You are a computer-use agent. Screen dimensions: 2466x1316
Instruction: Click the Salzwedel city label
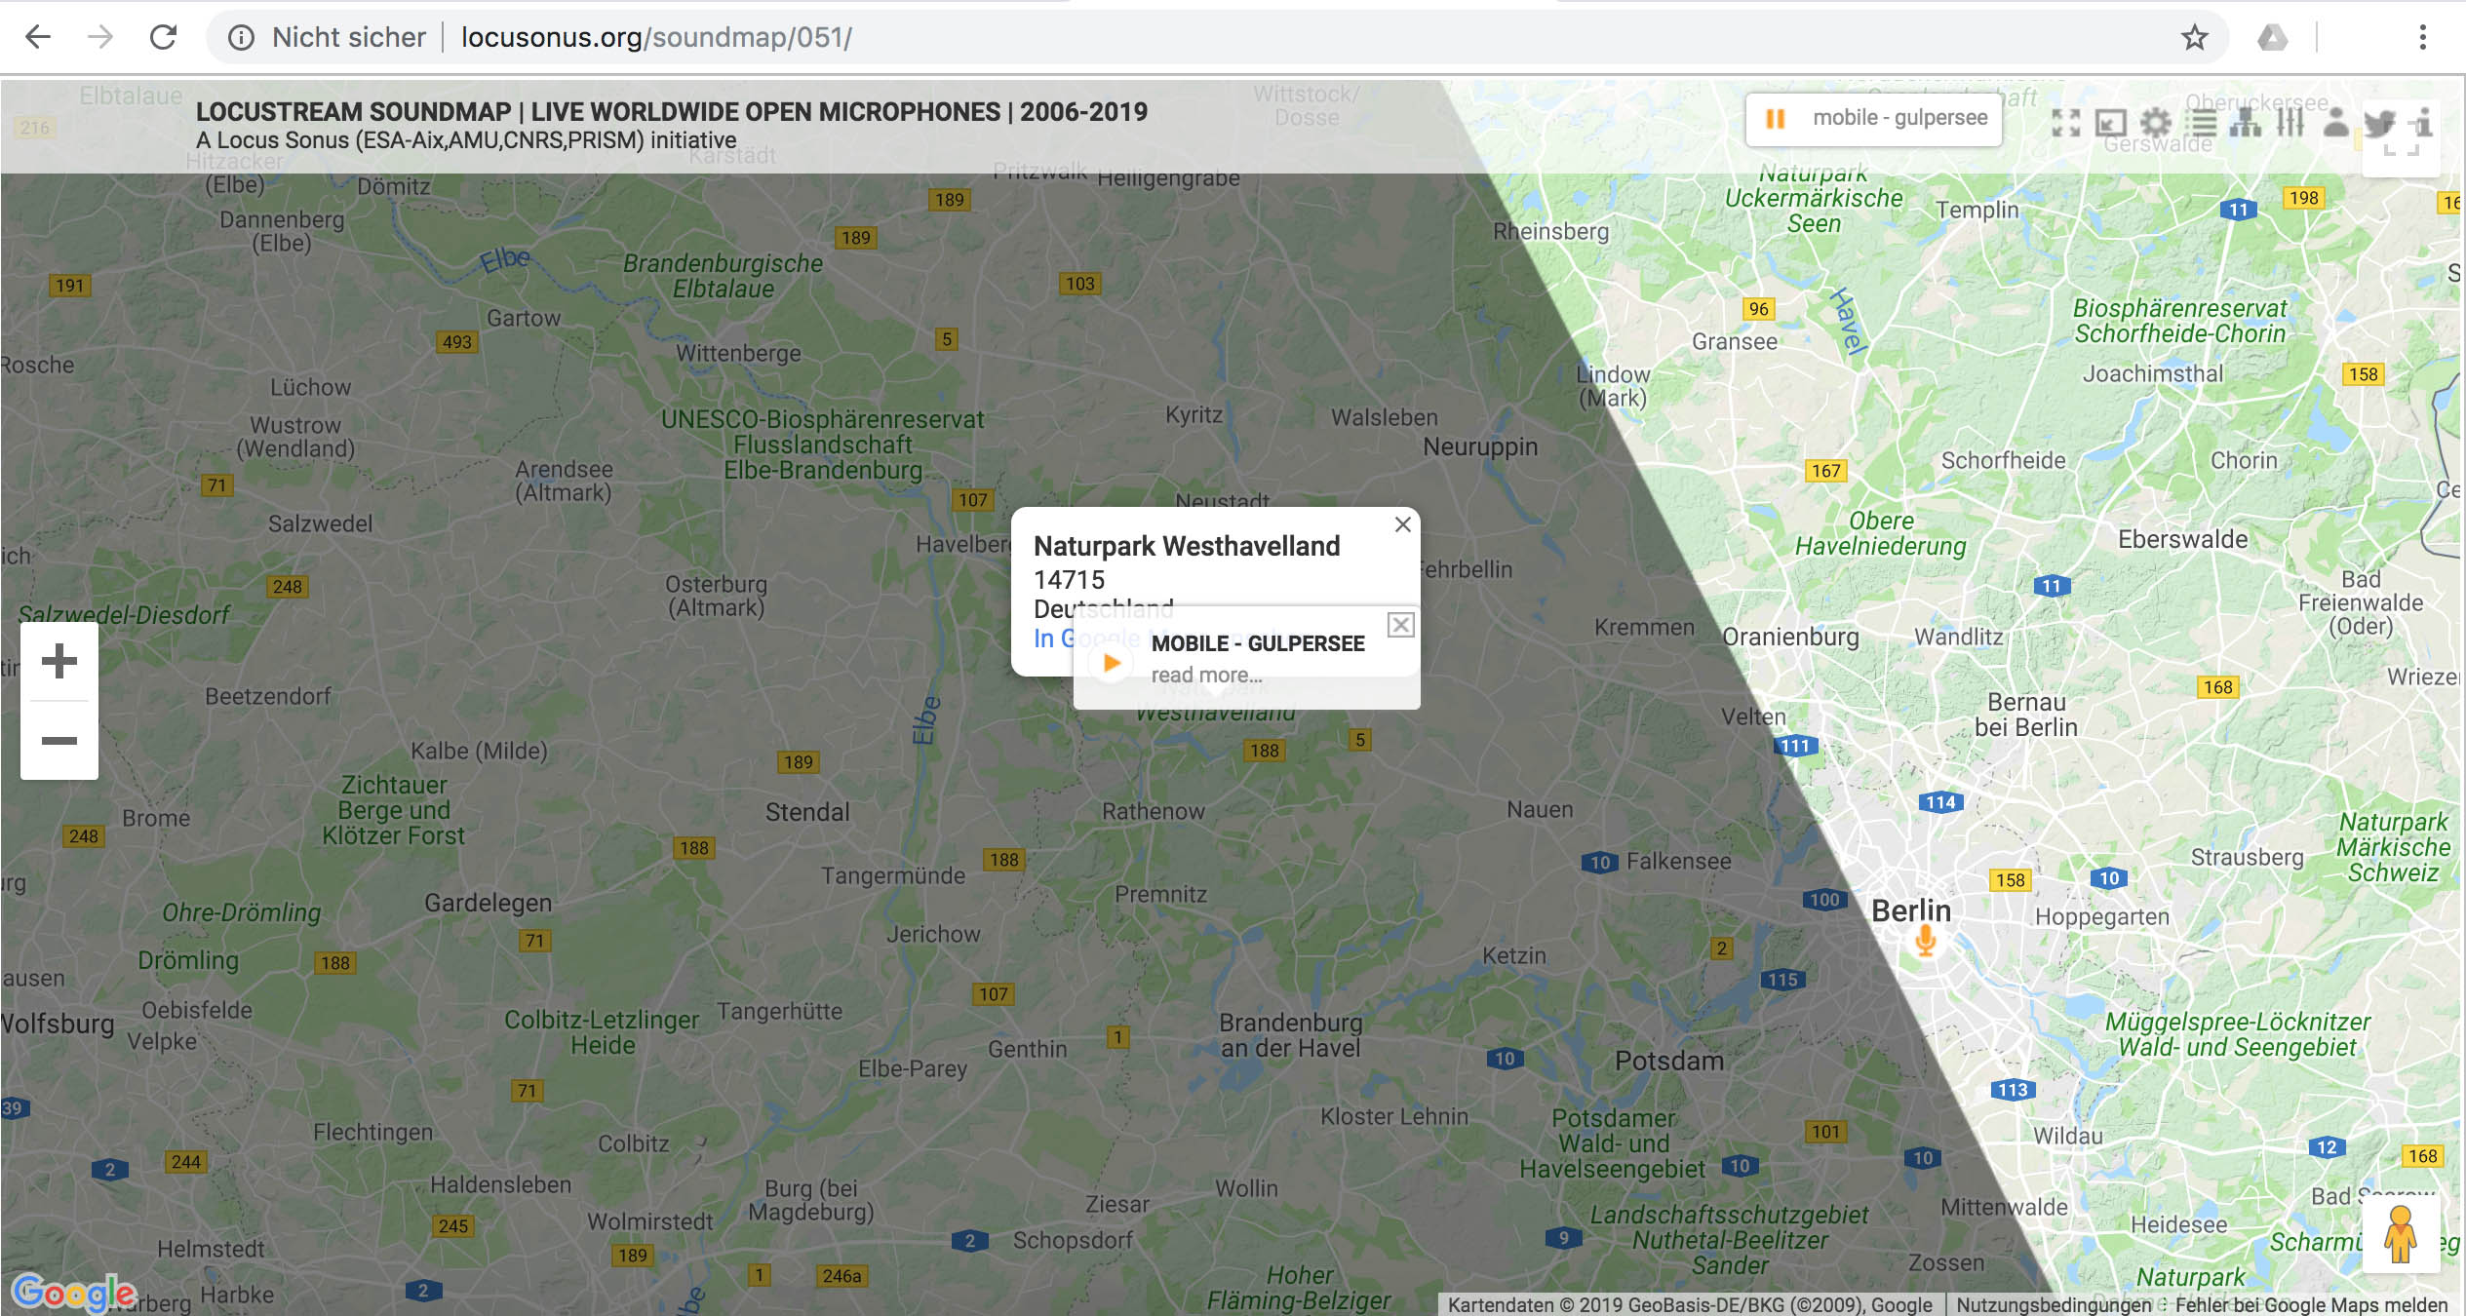tap(320, 523)
